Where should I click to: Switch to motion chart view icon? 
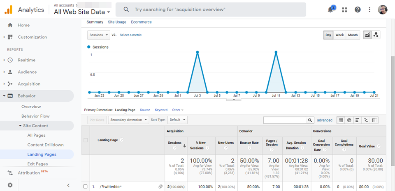point(376,35)
